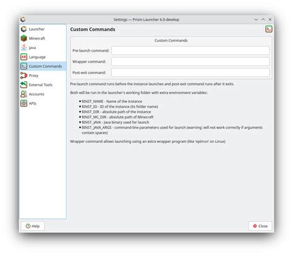Focus the Pre-launch command field
Viewport: 293px width, 255px height.
click(190, 51)
